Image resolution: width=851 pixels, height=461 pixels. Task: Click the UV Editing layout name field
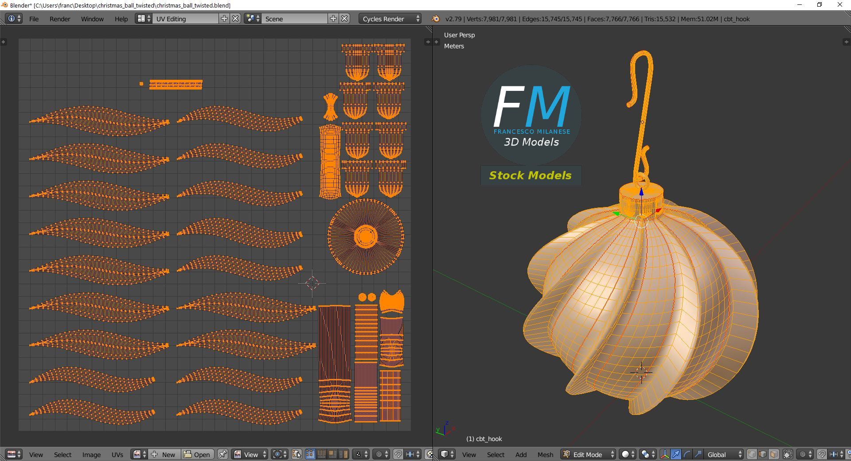click(x=185, y=19)
